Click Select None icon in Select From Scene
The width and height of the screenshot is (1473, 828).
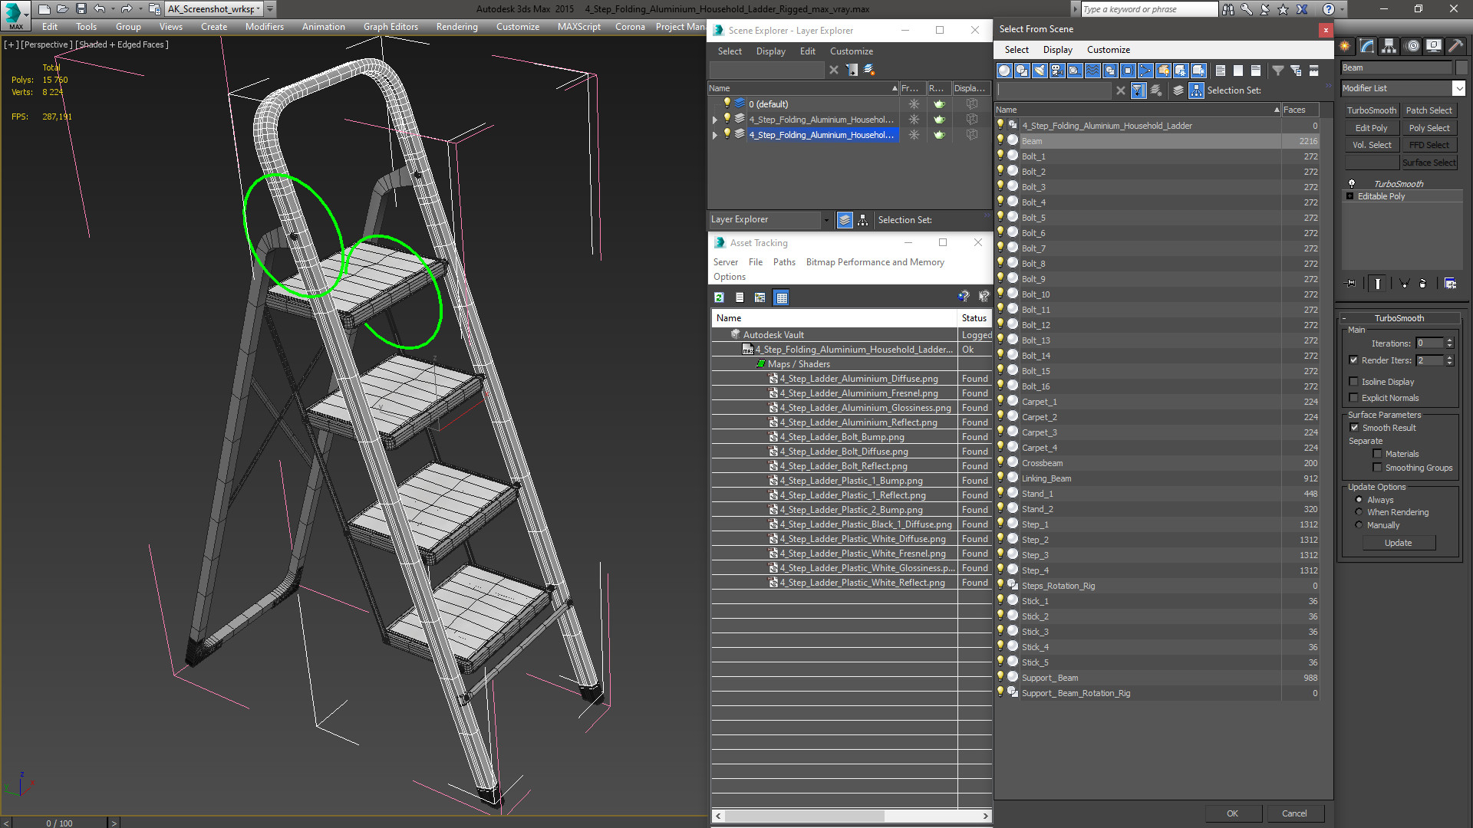click(x=1238, y=71)
